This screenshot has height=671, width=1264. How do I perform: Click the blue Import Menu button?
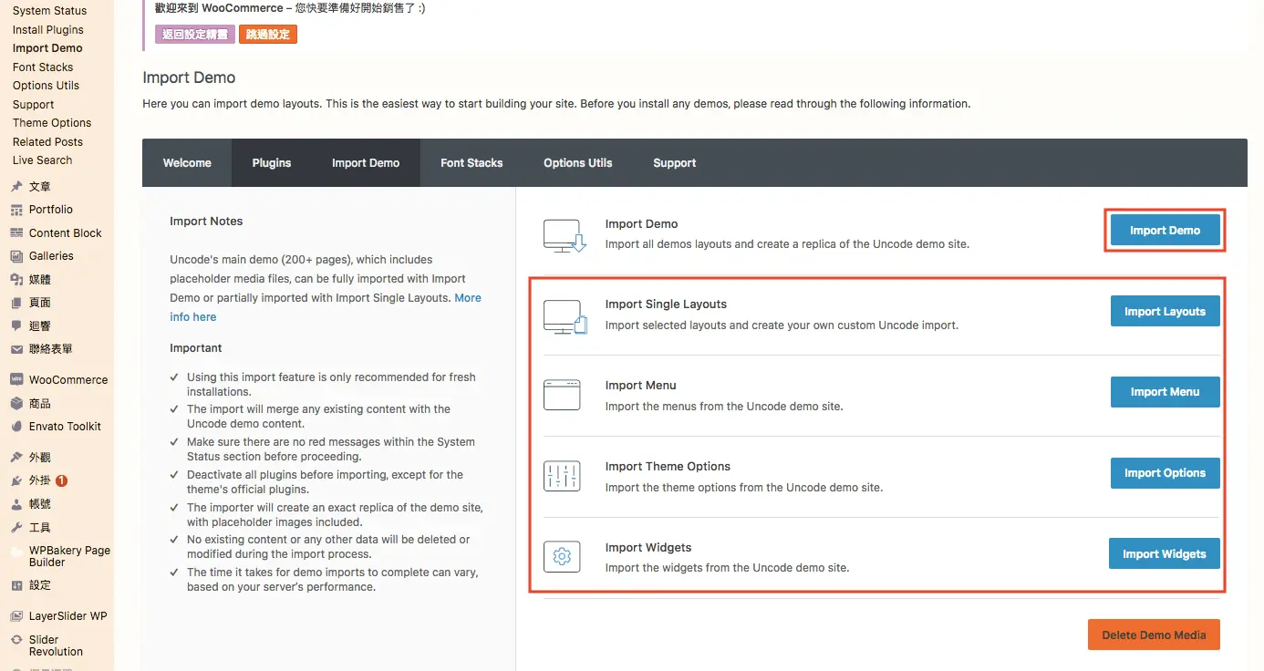(x=1165, y=392)
